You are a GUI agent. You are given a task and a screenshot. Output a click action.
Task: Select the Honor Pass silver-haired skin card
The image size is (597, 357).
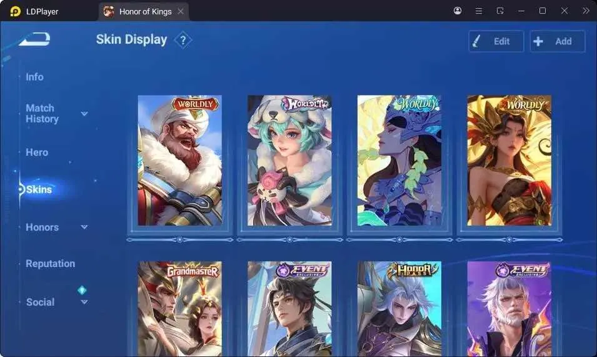pos(399,309)
